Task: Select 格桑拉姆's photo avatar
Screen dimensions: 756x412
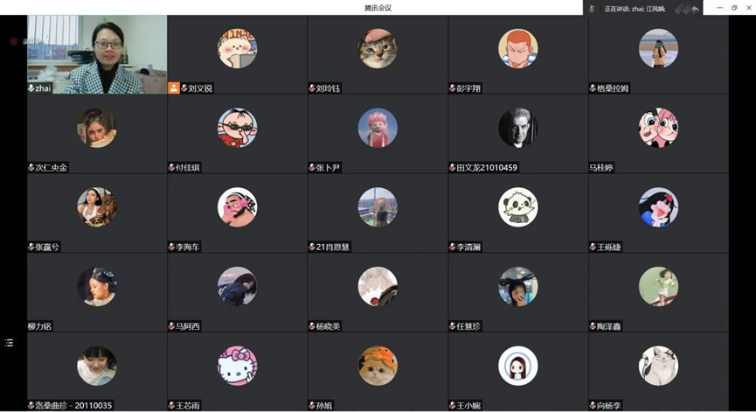Action: click(x=658, y=48)
